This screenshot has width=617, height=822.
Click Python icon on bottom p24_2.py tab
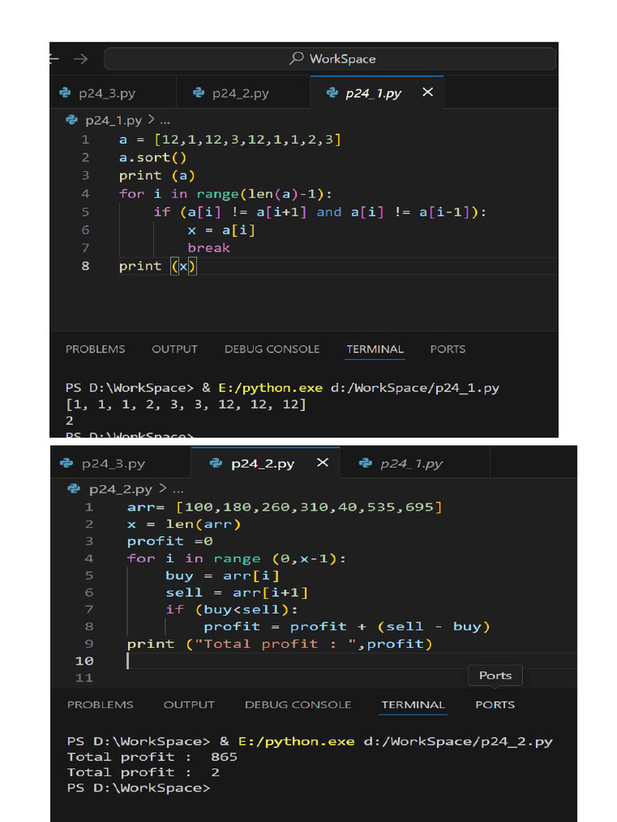tap(215, 463)
